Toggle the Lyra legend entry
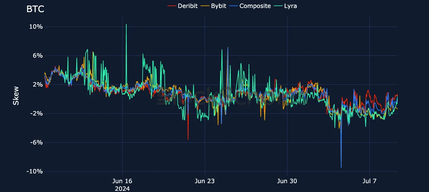 285,6
